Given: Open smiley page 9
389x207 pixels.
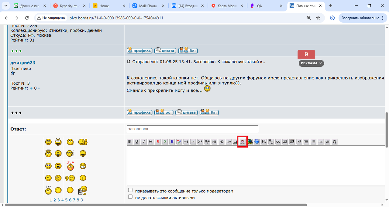Looking at the screenshot, I should [82, 200].
